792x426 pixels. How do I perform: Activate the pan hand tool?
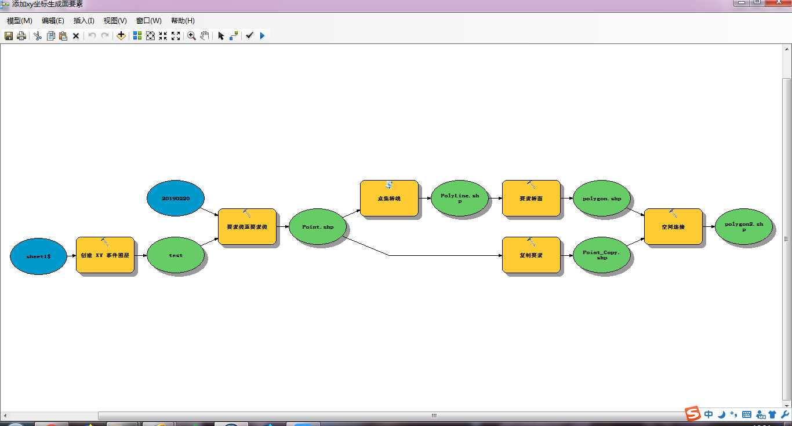205,36
